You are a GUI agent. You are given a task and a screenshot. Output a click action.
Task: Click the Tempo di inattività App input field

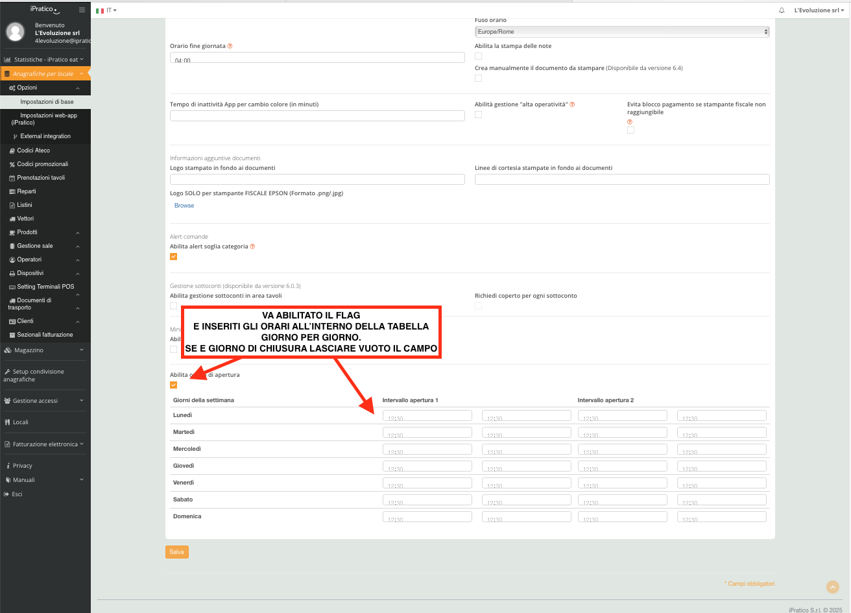click(317, 116)
